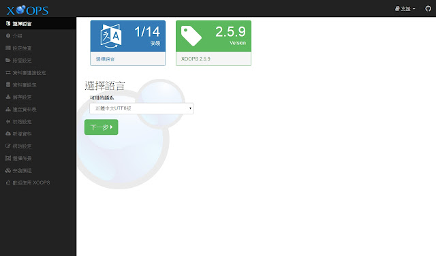Click the cubes icon beside 安裝模組

(x=8, y=170)
